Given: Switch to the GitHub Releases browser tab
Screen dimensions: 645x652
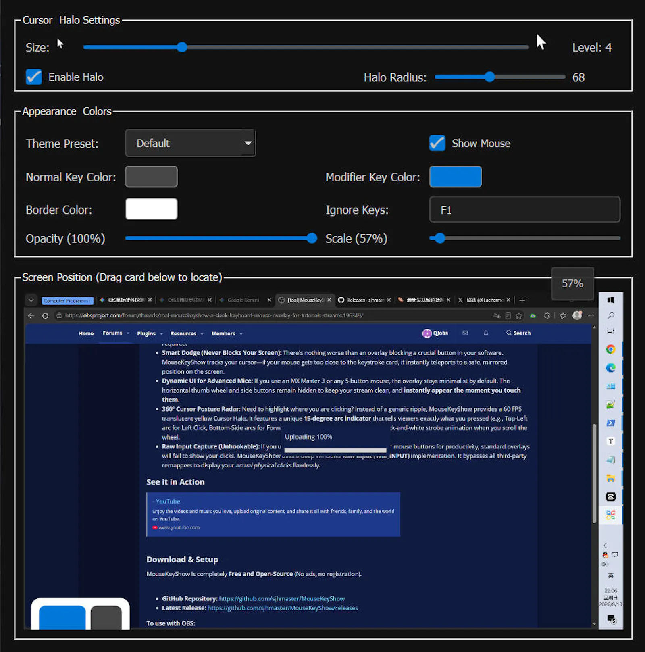Looking at the screenshot, I should pos(365,300).
